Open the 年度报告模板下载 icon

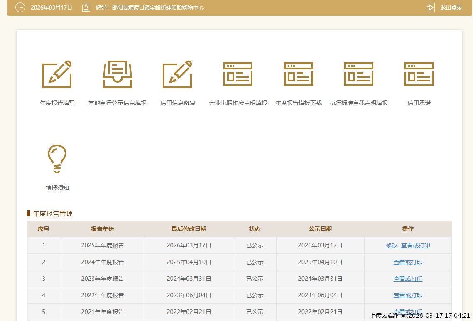(298, 74)
